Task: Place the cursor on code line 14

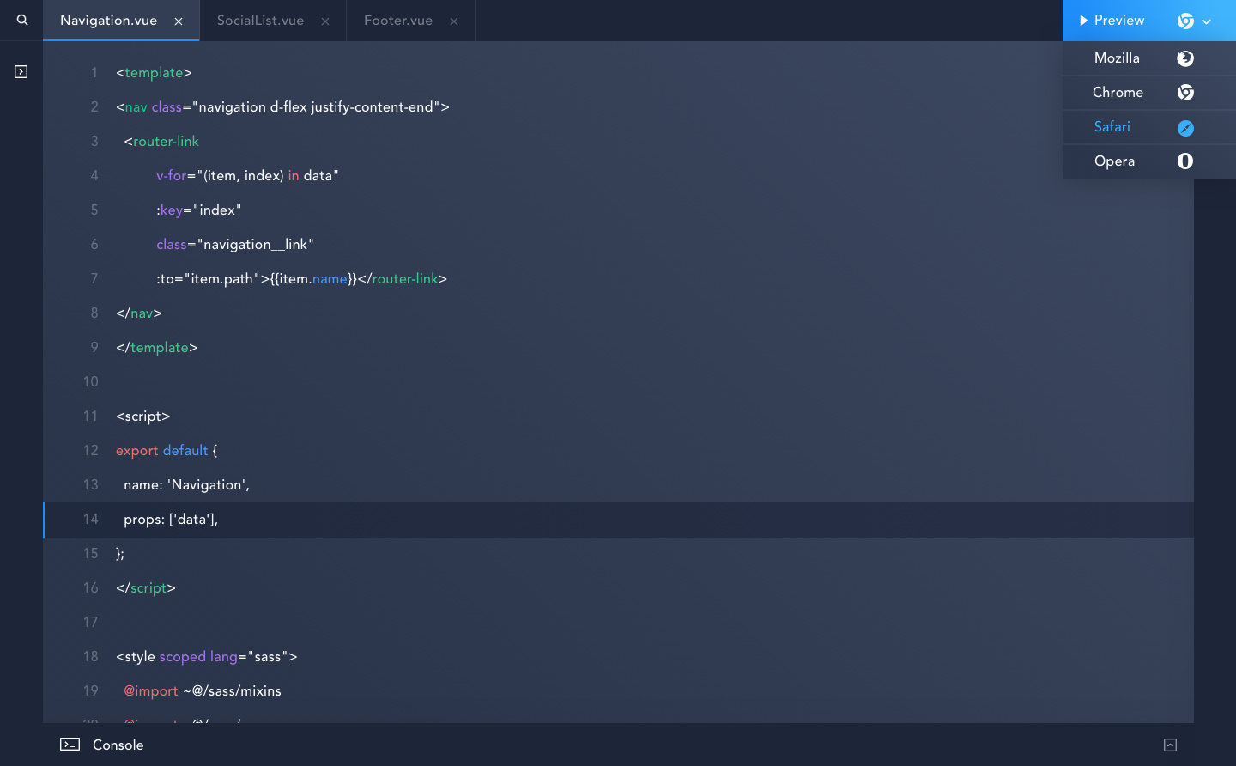Action: tap(618, 520)
